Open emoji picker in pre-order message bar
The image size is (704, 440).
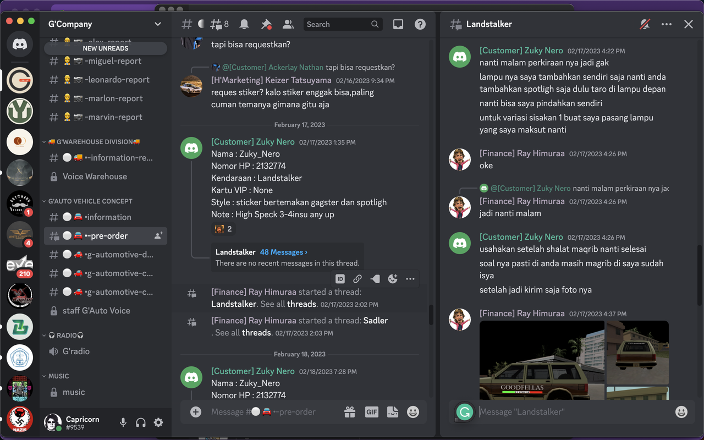point(413,412)
